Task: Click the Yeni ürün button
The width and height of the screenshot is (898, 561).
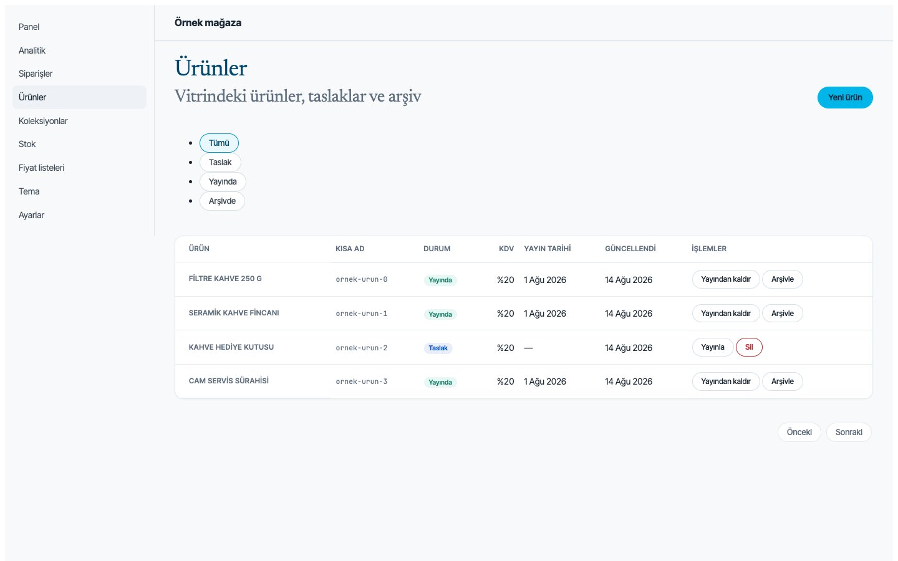Action: point(845,97)
